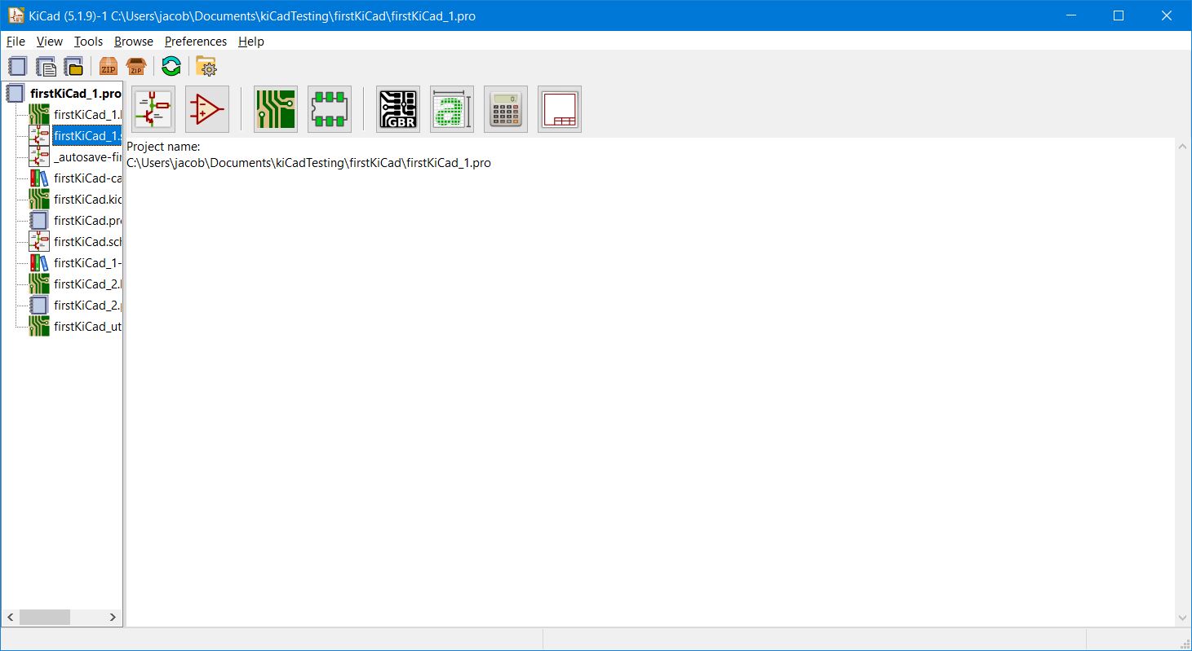Launch the PCB Layout Editor
This screenshot has height=651, width=1192.
tap(276, 109)
